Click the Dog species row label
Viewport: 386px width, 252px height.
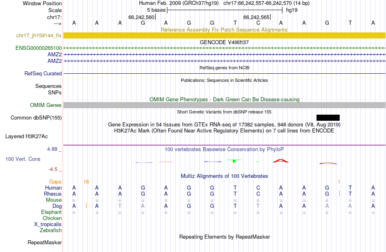pos(57,206)
